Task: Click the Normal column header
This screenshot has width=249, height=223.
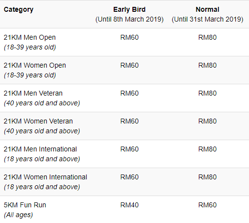Action: (207, 9)
